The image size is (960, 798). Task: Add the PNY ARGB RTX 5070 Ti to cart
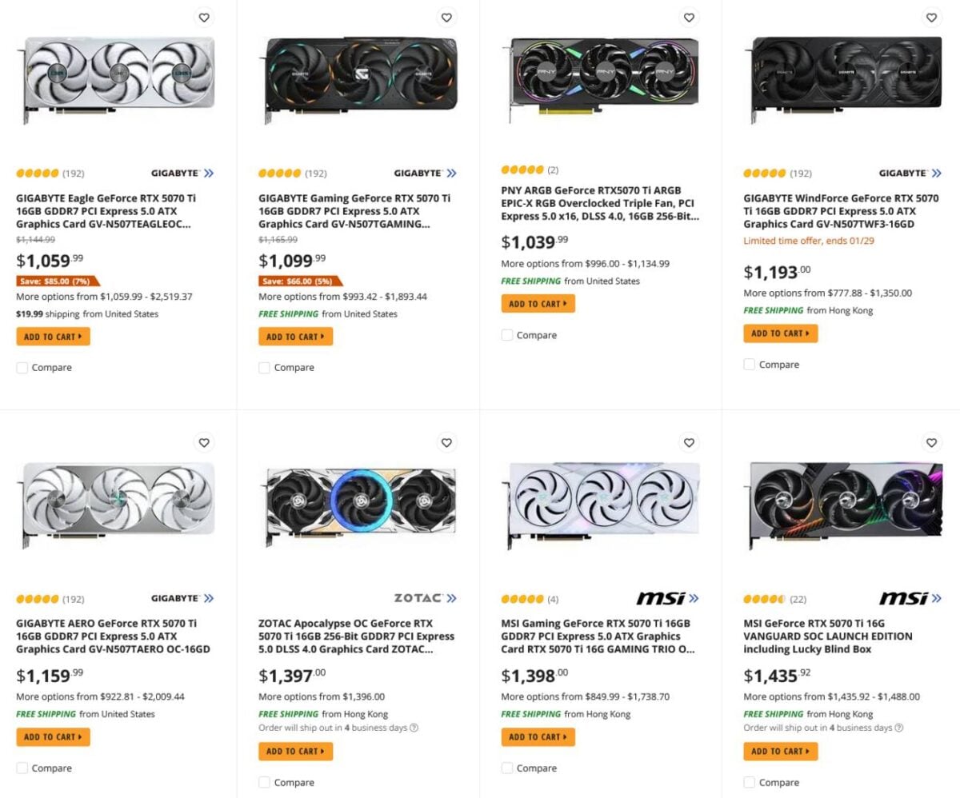pos(538,303)
